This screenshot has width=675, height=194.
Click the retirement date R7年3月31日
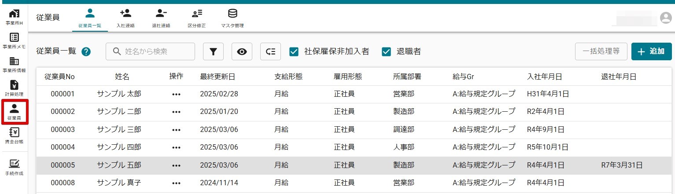point(622,165)
